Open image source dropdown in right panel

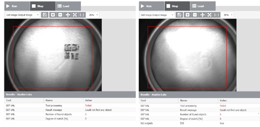coord(157,15)
